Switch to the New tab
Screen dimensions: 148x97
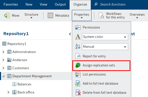tap(29, 5)
